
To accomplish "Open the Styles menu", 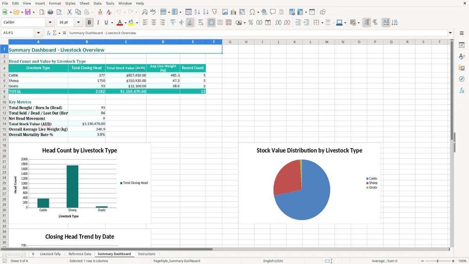I will tap(70, 3).
